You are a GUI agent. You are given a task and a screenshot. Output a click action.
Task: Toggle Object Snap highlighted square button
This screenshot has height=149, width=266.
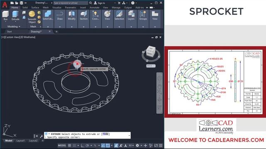click(x=108, y=145)
